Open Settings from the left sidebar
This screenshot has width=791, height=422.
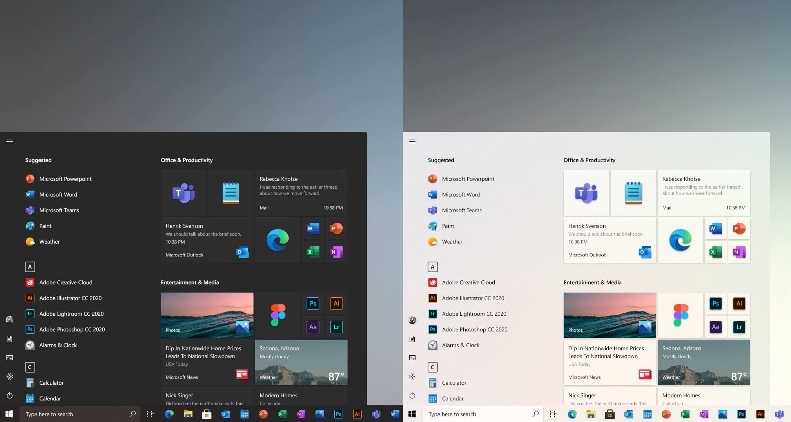click(9, 377)
